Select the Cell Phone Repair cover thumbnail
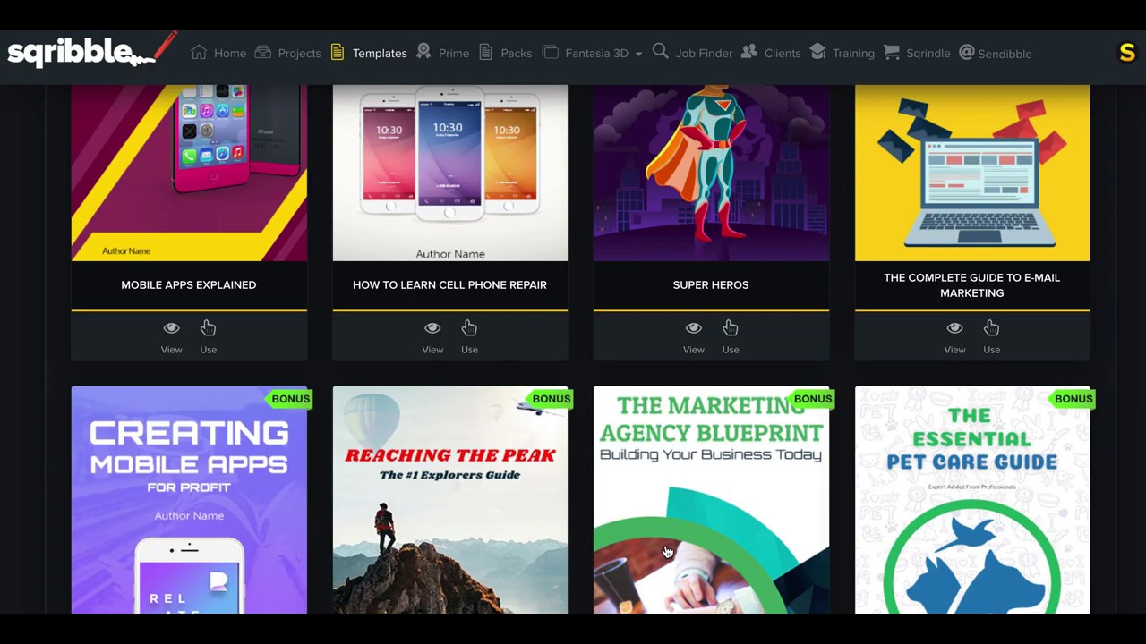This screenshot has height=644, width=1146. 450,173
